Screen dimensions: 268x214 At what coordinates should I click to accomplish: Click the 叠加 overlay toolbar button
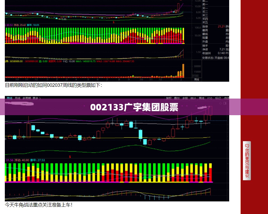tap(177, 98)
